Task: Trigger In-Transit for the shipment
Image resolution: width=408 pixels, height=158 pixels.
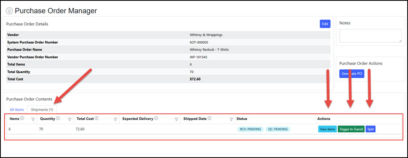Action: click(351, 129)
